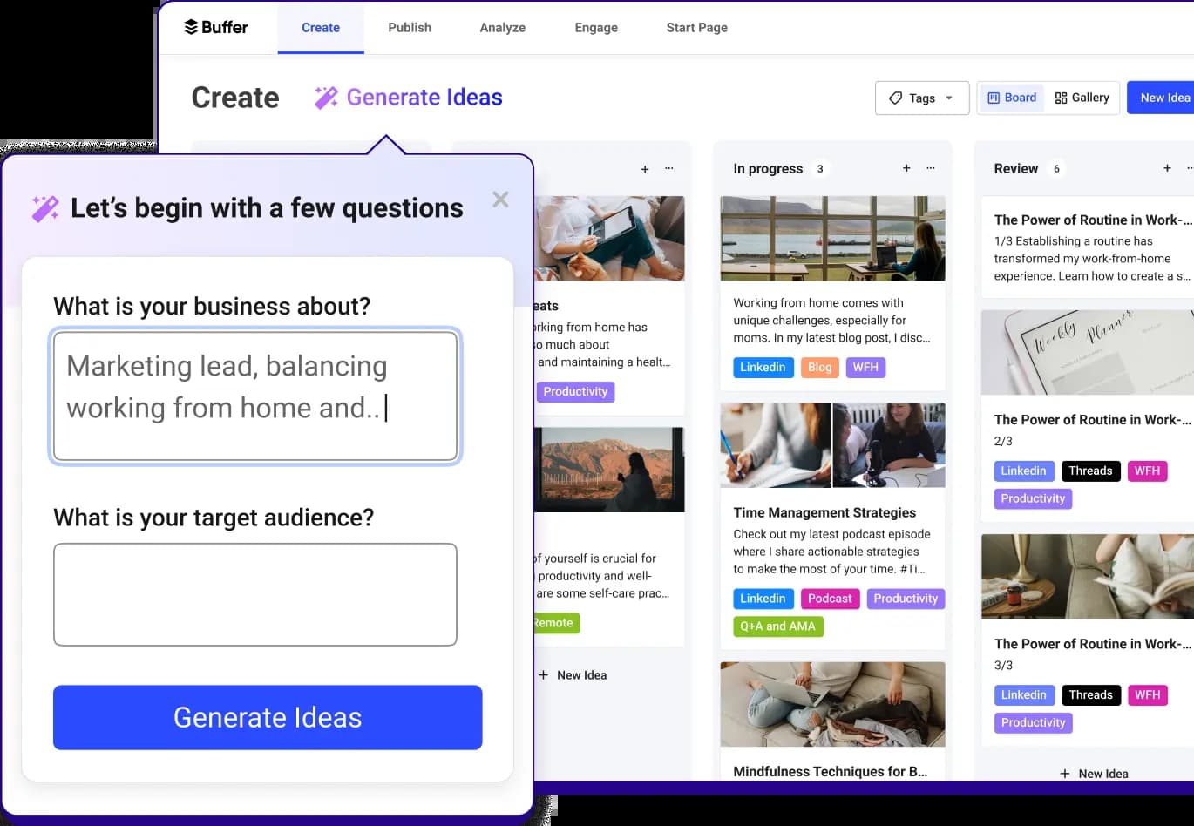The height and width of the screenshot is (826, 1194).
Task: Click the Blog tag
Action: [x=819, y=368]
